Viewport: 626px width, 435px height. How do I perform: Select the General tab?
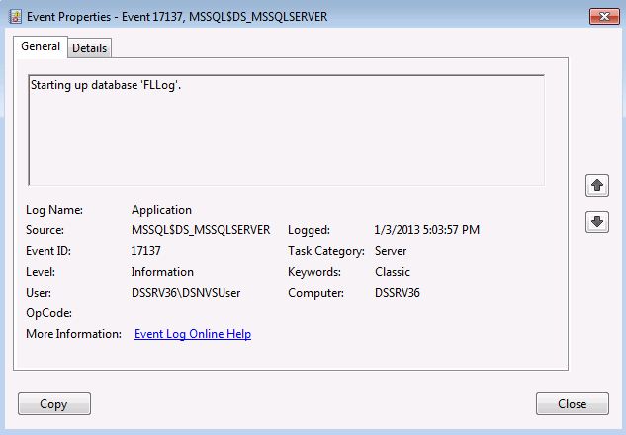[41, 47]
